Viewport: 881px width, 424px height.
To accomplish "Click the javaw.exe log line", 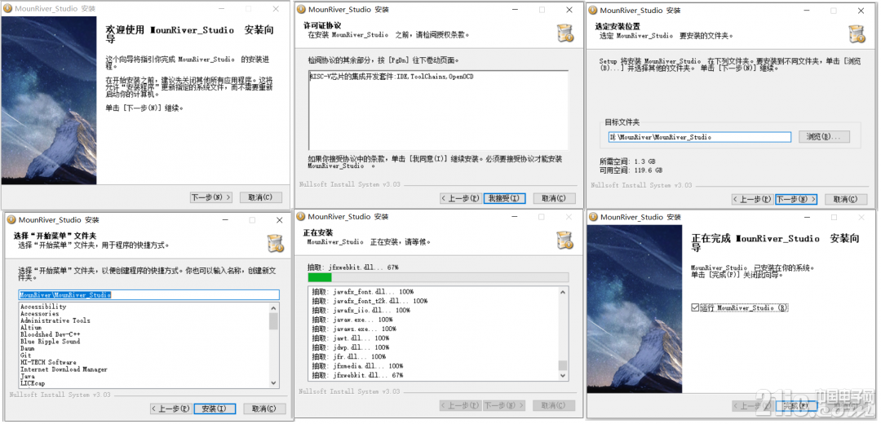I will (352, 320).
